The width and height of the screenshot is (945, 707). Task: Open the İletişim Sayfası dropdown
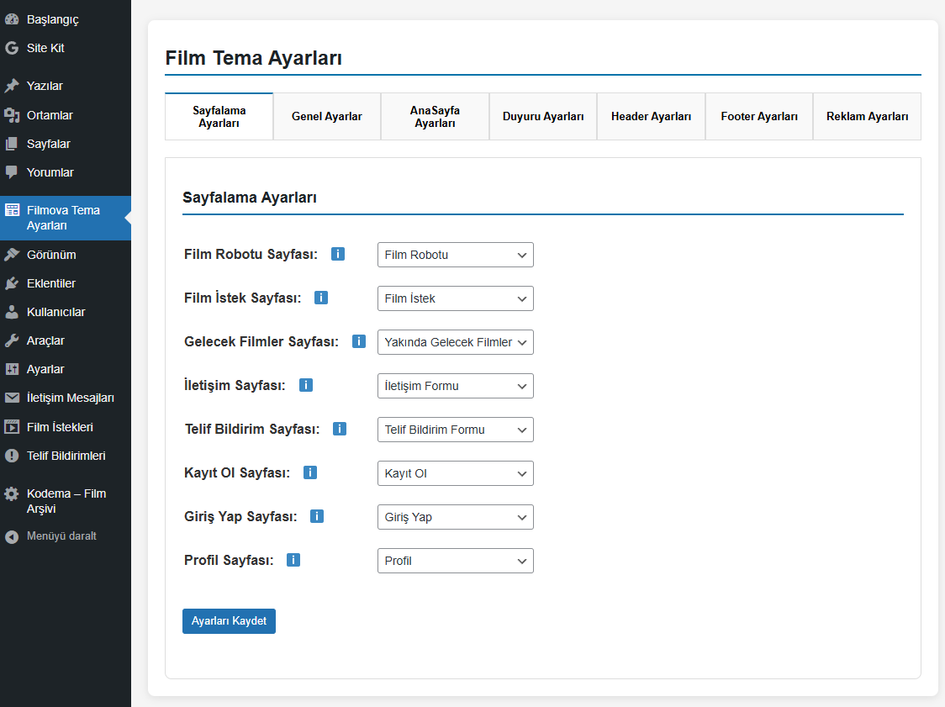point(455,386)
